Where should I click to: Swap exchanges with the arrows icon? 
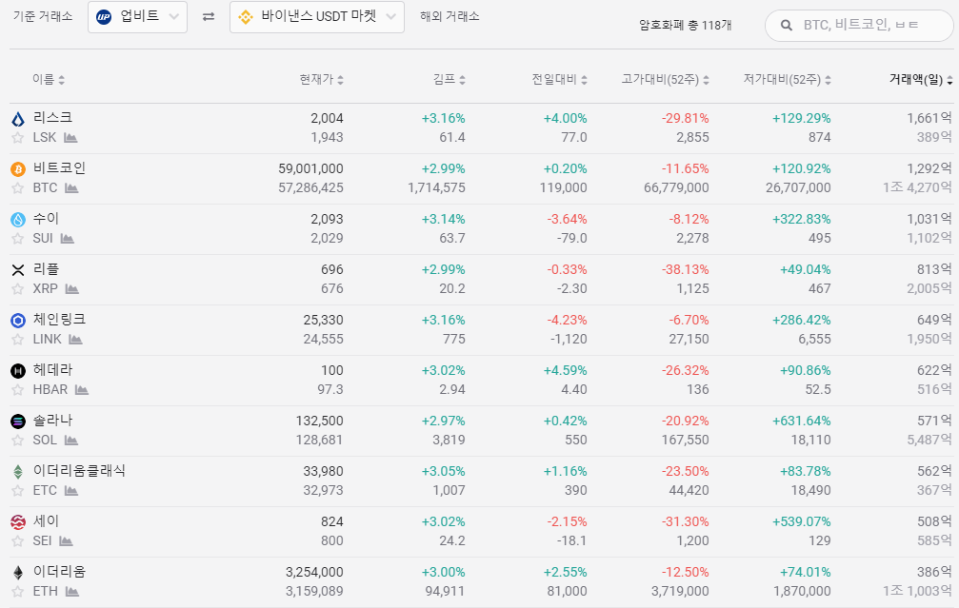pos(209,16)
